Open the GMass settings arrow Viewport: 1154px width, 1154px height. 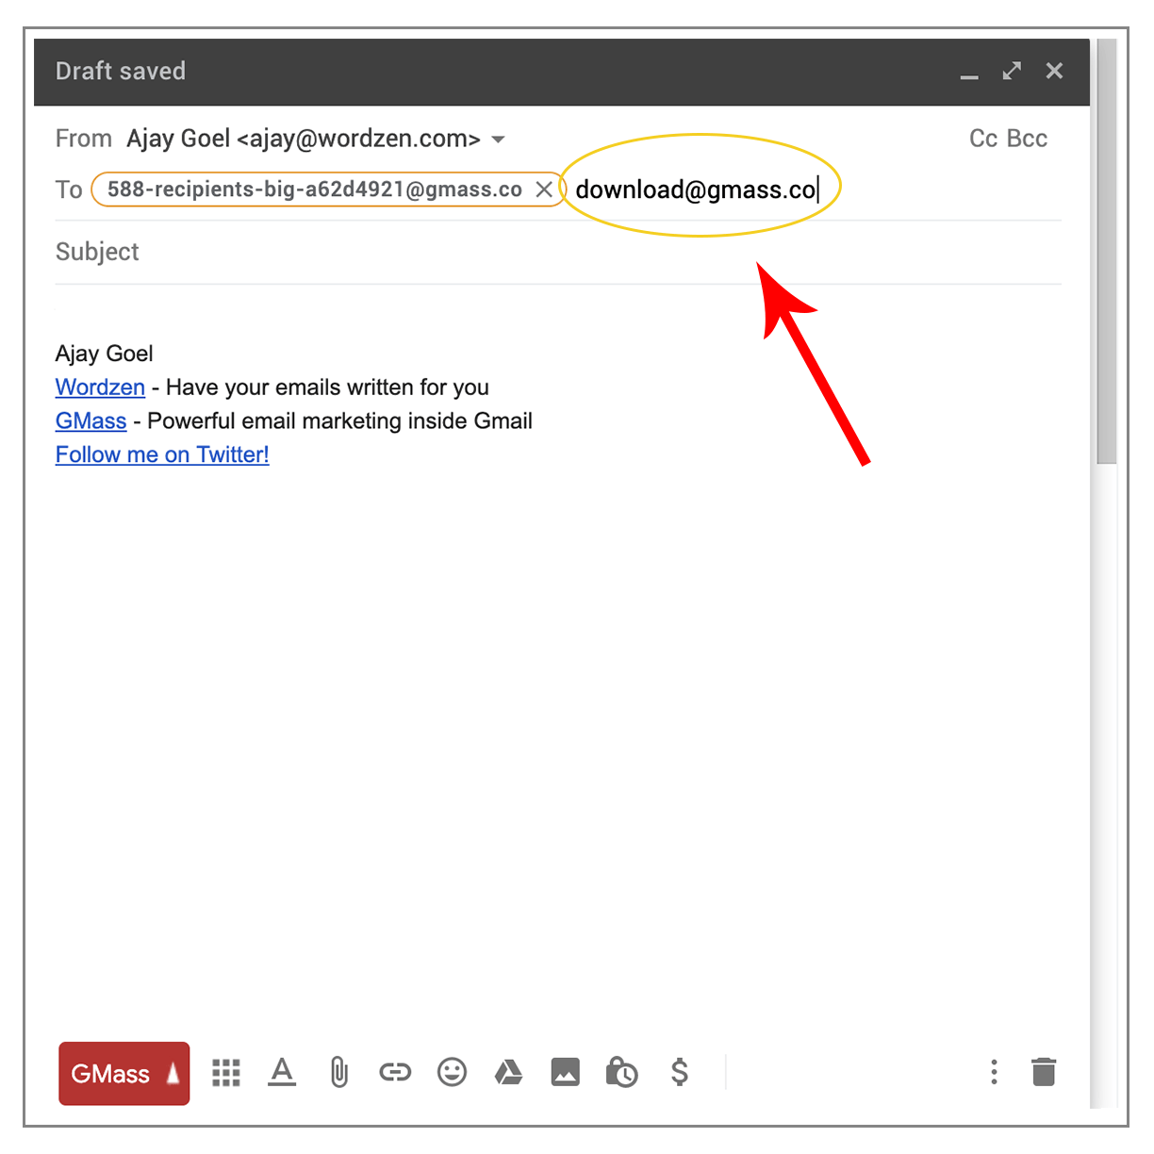pyautogui.click(x=173, y=1073)
